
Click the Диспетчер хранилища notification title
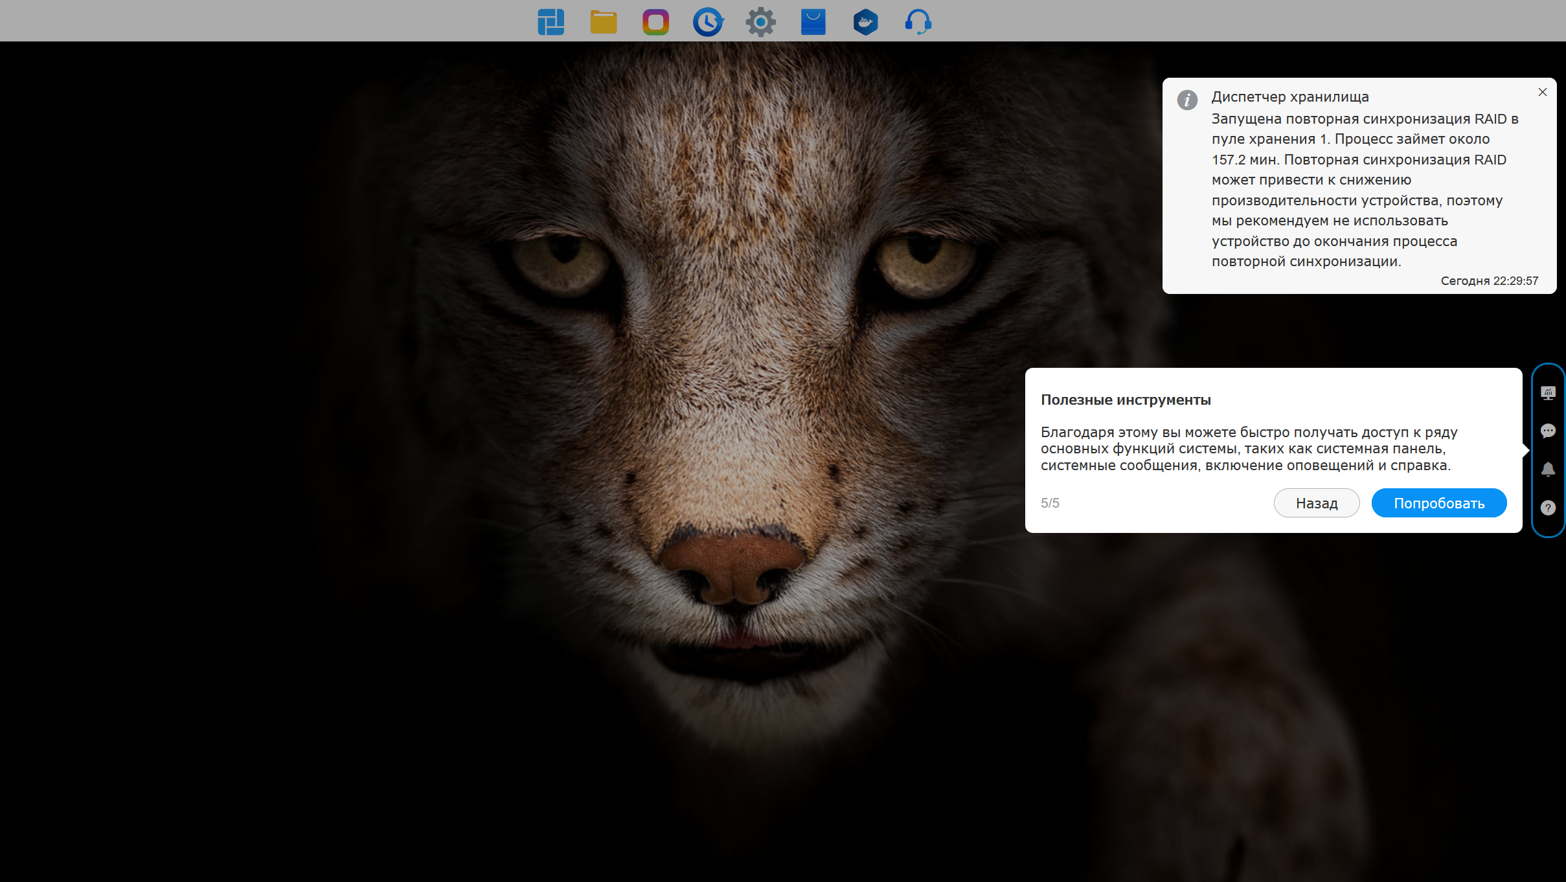tap(1289, 97)
